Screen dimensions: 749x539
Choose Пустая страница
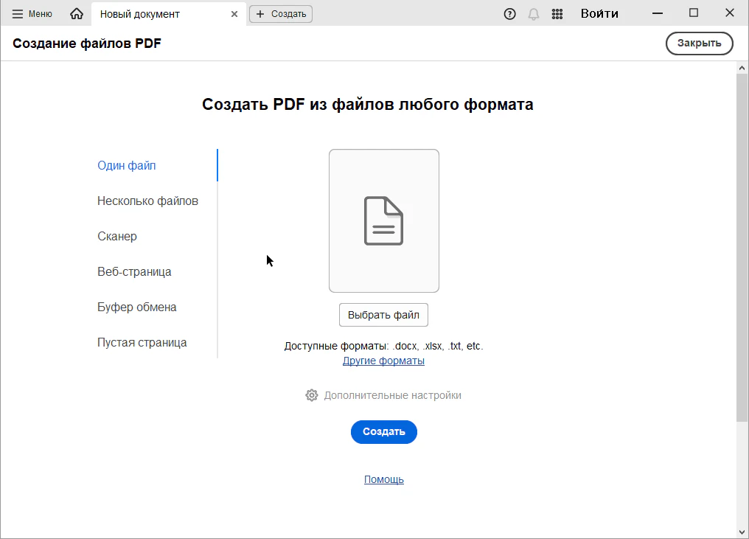(x=142, y=343)
